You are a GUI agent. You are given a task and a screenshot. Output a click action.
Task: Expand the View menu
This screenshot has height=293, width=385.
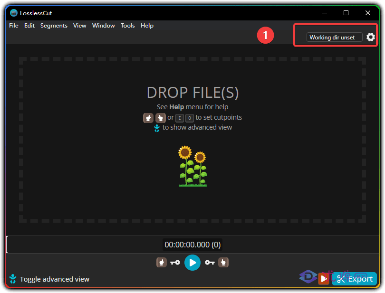click(80, 26)
